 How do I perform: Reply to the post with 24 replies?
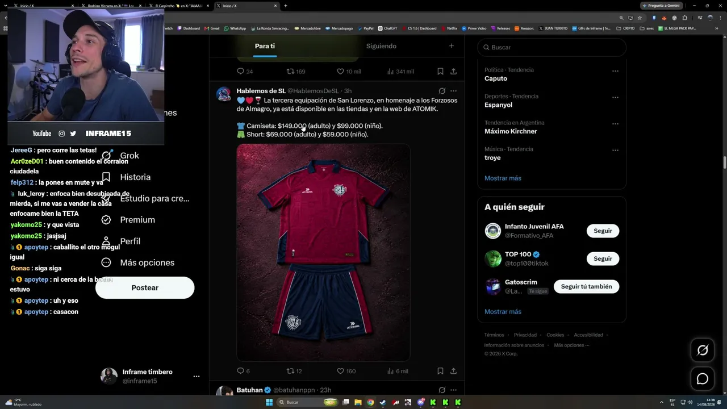tap(245, 72)
